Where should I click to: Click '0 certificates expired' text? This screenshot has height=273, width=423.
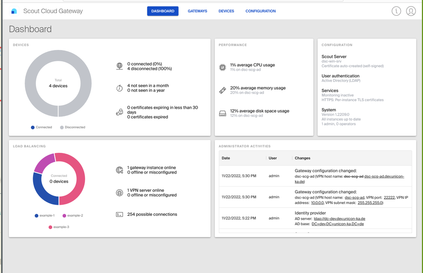[x=148, y=117]
